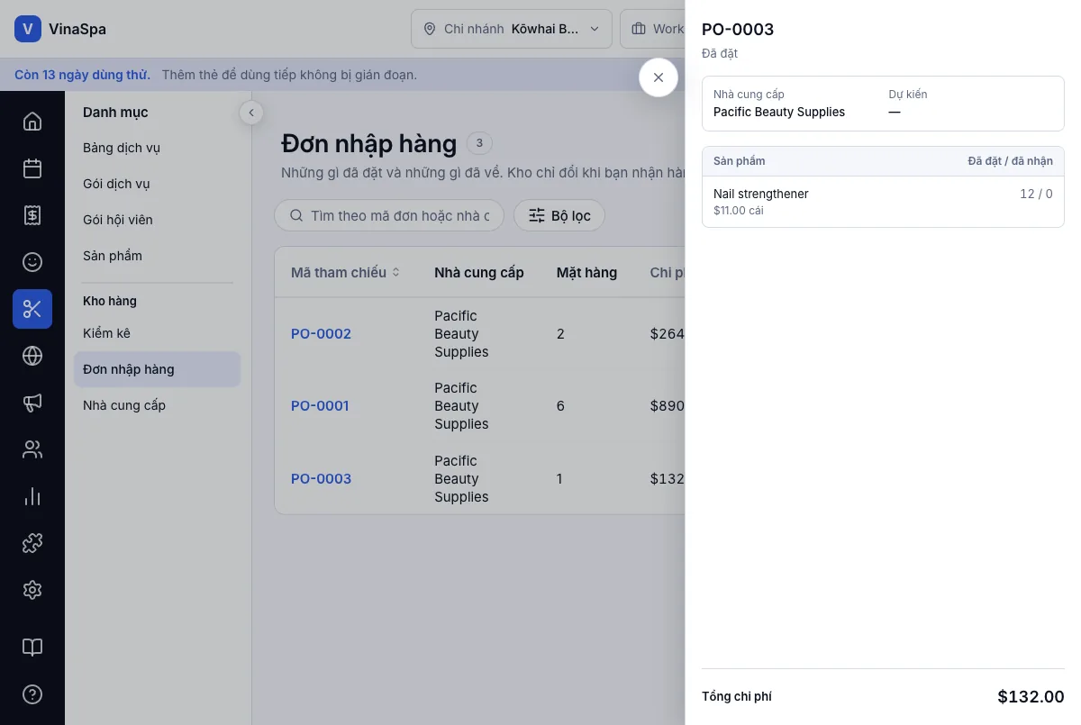Click the trial notice Còn 13 ngày dùng thử
The width and height of the screenshot is (1081, 725).
click(82, 75)
